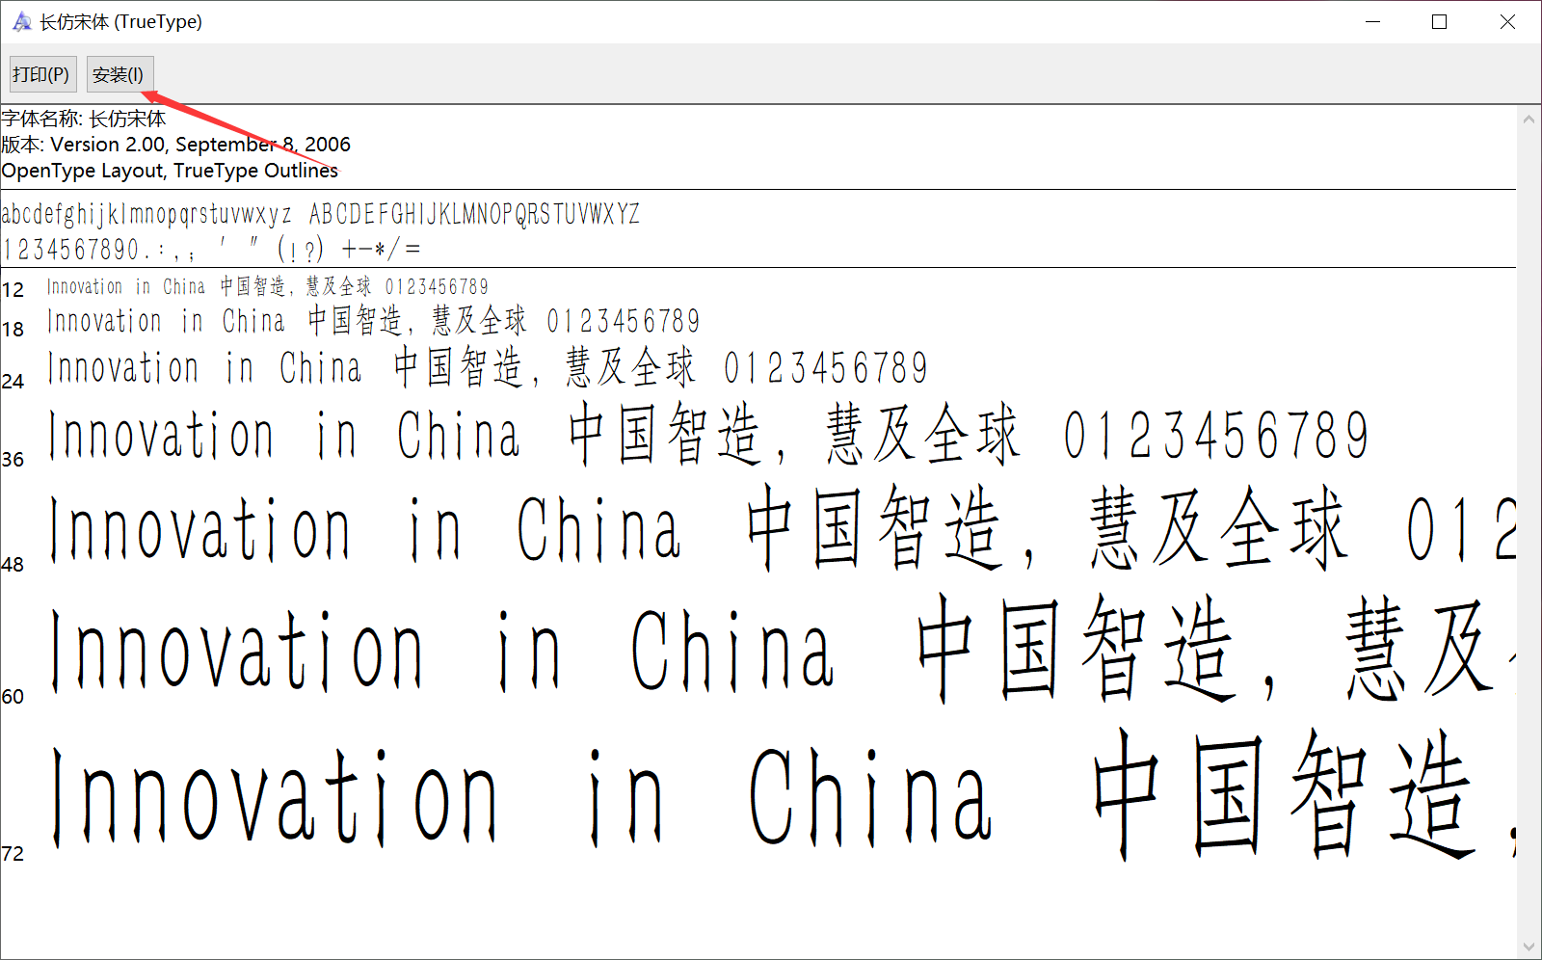
Task: Click the 安装(I) install button
Action: coord(120,74)
